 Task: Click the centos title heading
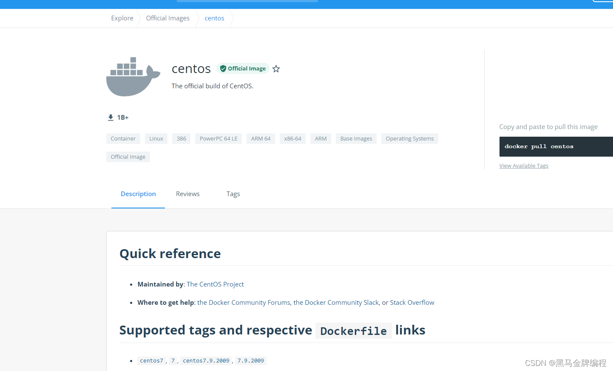coord(191,69)
